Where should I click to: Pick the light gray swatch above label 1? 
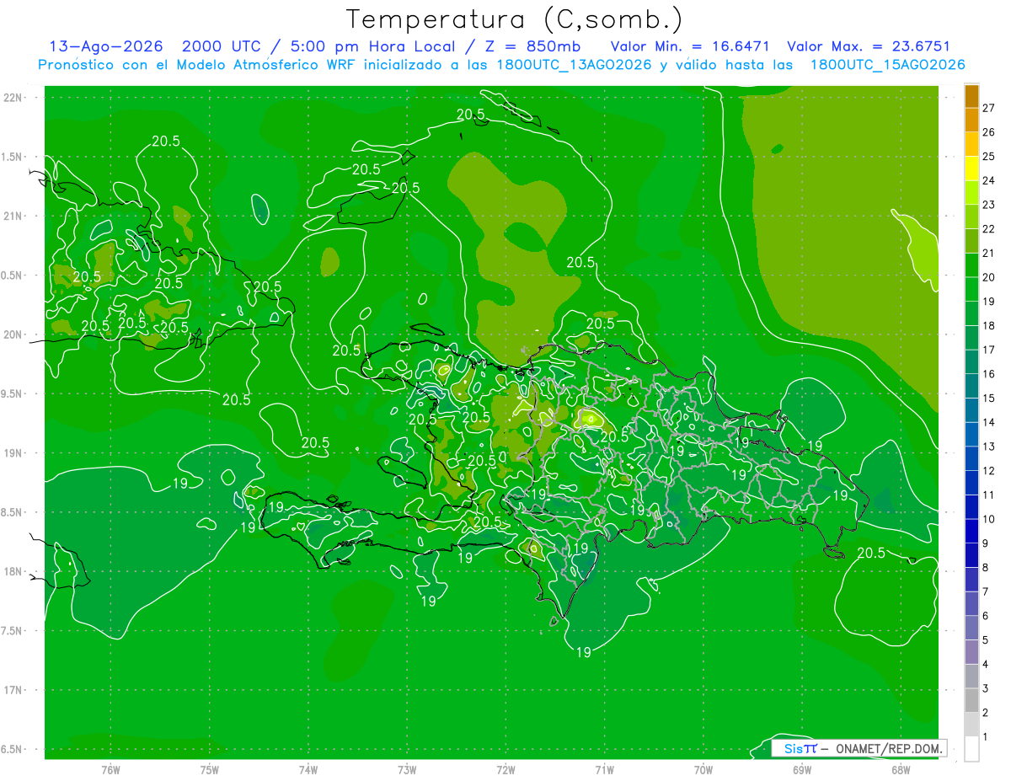[x=971, y=725]
